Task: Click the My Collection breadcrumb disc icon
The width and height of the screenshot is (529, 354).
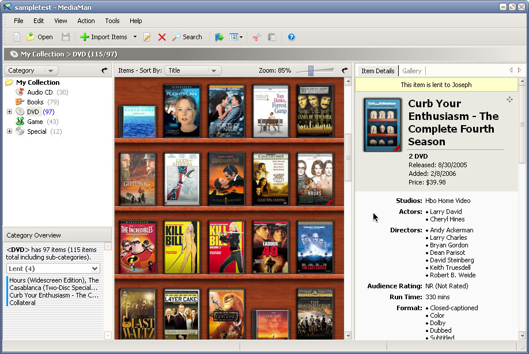Action: [x=14, y=54]
